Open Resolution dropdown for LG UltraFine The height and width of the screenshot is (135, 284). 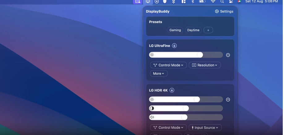click(x=205, y=65)
